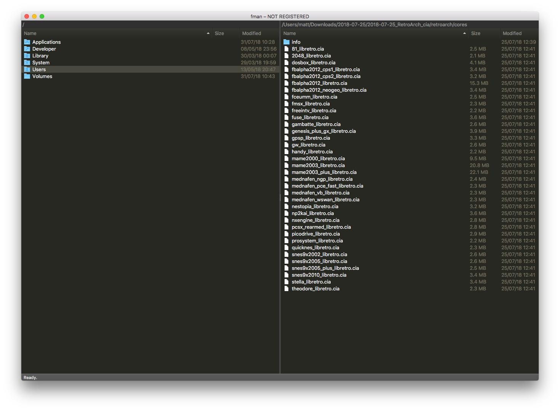Click the file icon beside mame2003_libretro.cia

click(286, 165)
